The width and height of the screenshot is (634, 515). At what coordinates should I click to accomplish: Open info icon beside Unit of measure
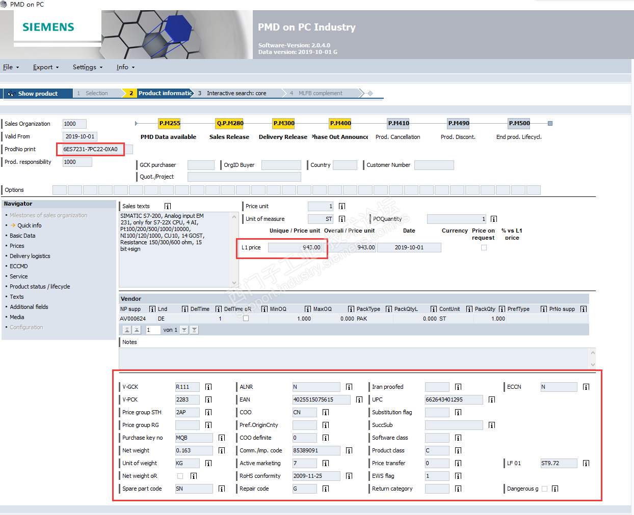pyautogui.click(x=342, y=219)
